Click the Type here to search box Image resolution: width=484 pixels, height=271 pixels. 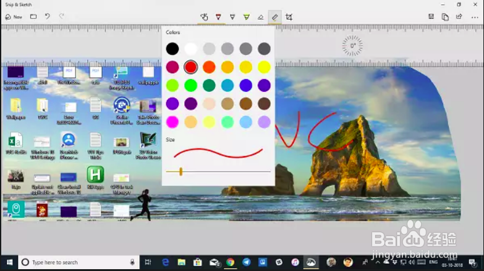[x=79, y=262]
